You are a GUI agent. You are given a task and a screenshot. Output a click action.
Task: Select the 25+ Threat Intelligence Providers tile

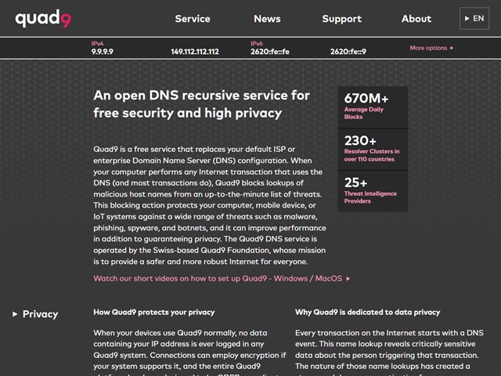click(x=373, y=190)
